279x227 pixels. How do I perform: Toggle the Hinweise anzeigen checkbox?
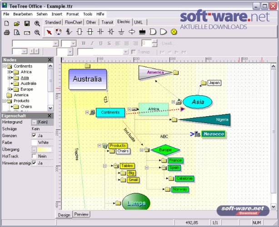point(34,163)
